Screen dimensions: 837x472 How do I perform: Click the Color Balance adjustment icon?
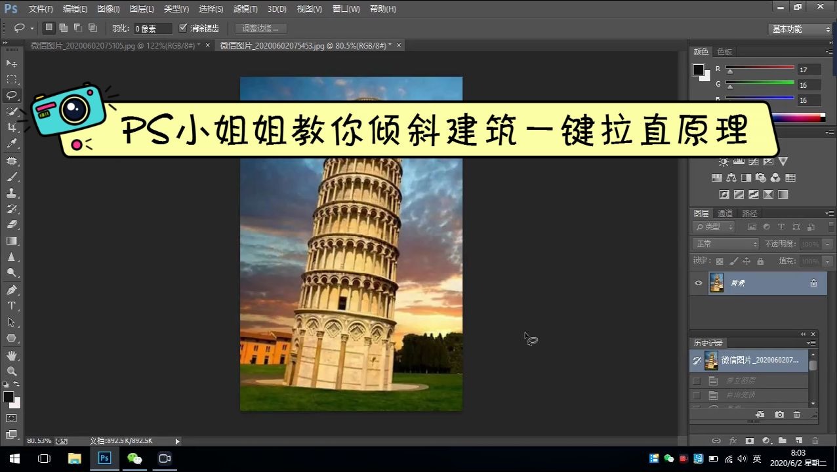pyautogui.click(x=731, y=178)
